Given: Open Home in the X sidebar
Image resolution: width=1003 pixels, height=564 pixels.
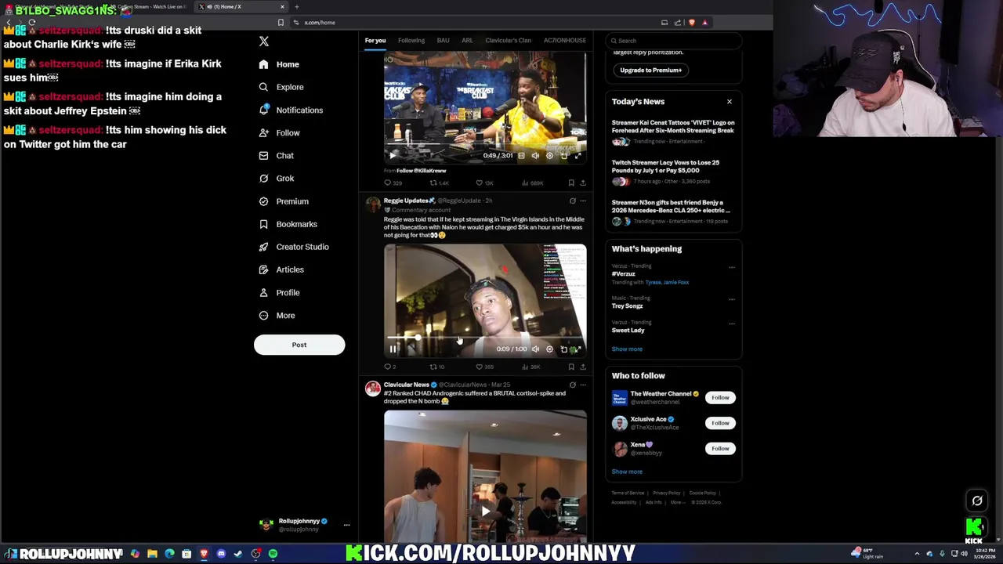Looking at the screenshot, I should (x=280, y=64).
